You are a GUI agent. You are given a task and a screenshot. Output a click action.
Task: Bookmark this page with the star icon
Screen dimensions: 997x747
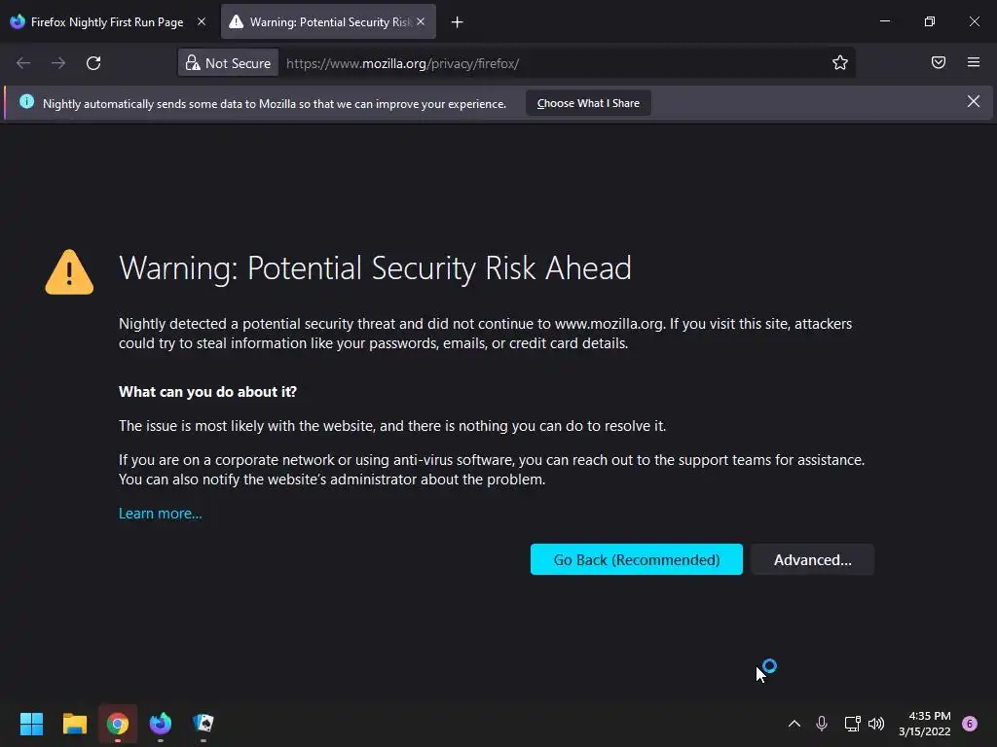click(x=840, y=62)
